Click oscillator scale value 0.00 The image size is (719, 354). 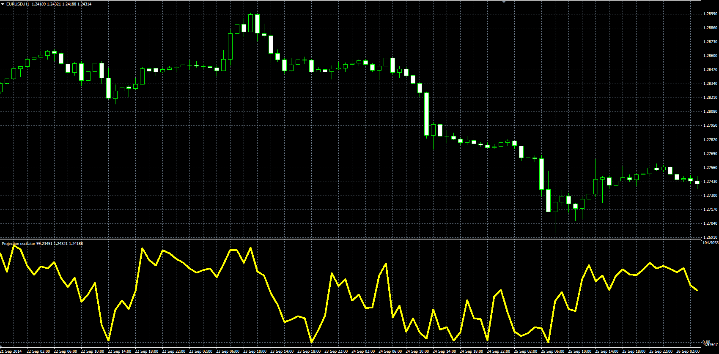(706, 342)
